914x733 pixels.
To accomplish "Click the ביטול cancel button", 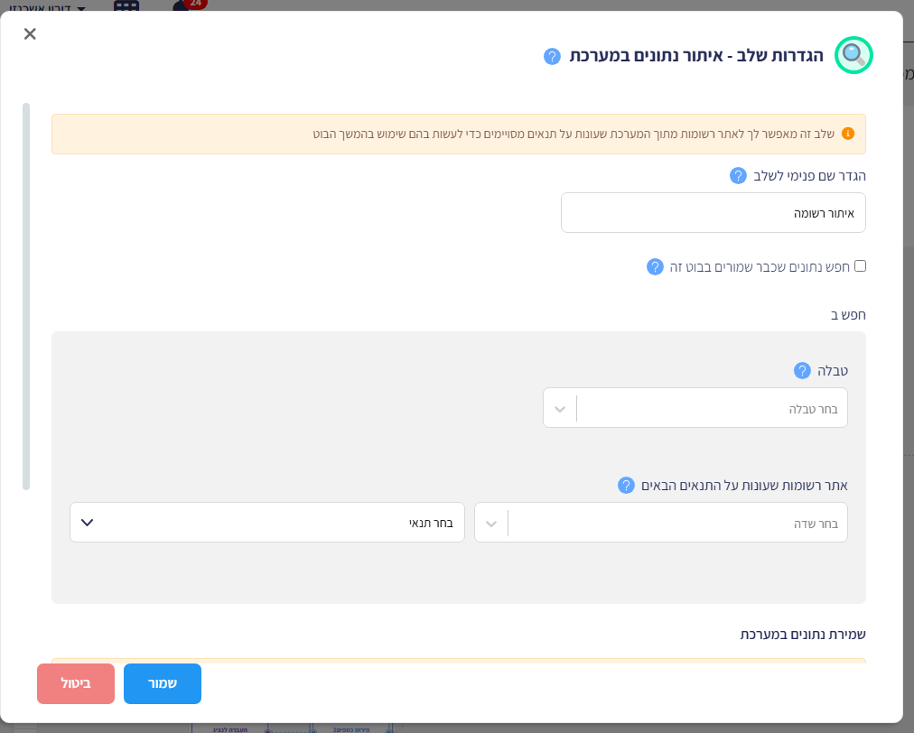I will (x=76, y=683).
